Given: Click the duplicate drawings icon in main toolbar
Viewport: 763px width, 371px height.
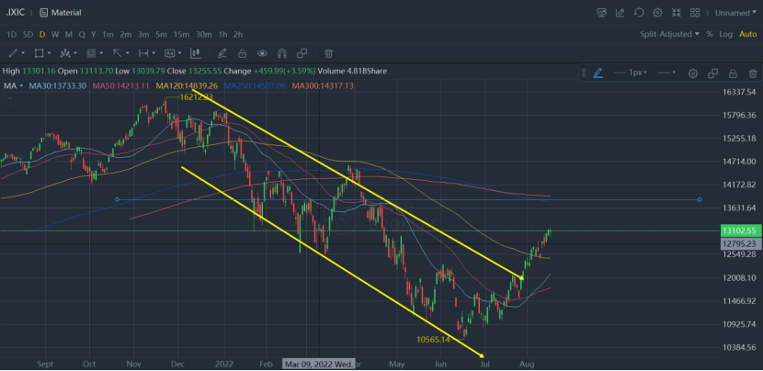Looking at the screenshot, I should coord(302,53).
